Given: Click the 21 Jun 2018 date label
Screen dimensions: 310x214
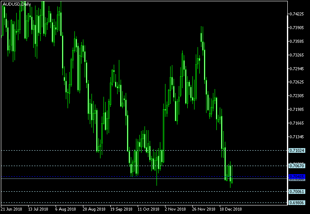Looking at the screenshot, I should coord(11,209).
